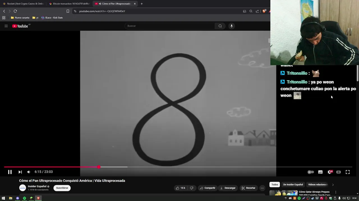Click the Descargar download button
The image size is (359, 201).
coord(228,188)
